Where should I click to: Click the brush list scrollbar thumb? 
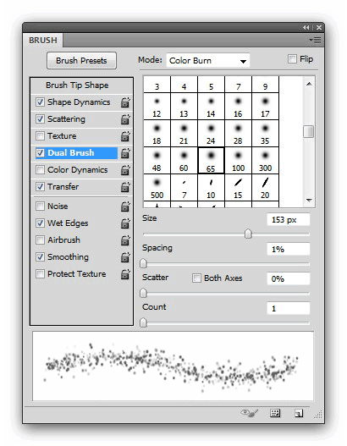click(309, 132)
